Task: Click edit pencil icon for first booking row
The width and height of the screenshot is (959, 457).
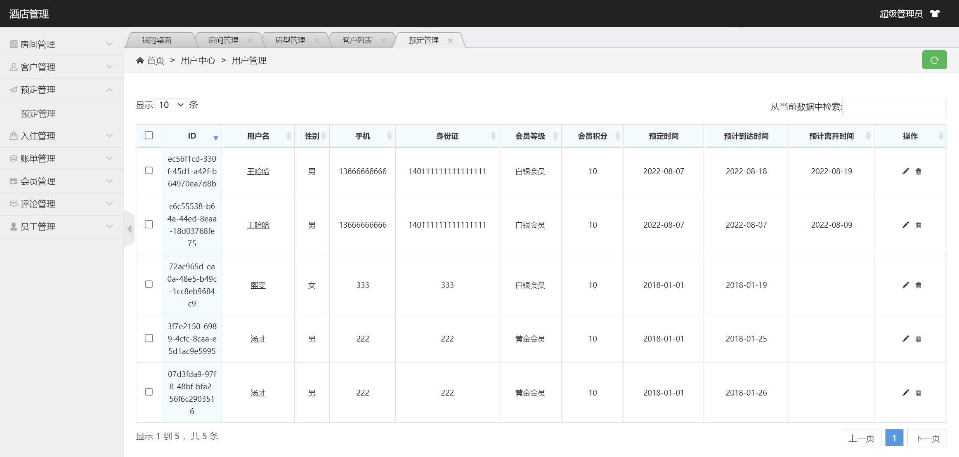Action: (905, 171)
